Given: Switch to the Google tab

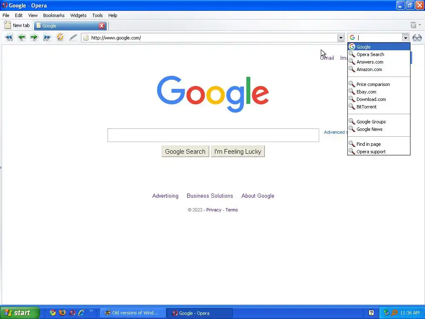Looking at the screenshot, I should pos(71,26).
